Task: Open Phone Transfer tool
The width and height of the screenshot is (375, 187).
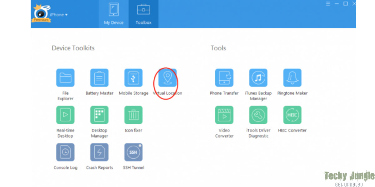Action: tap(224, 78)
